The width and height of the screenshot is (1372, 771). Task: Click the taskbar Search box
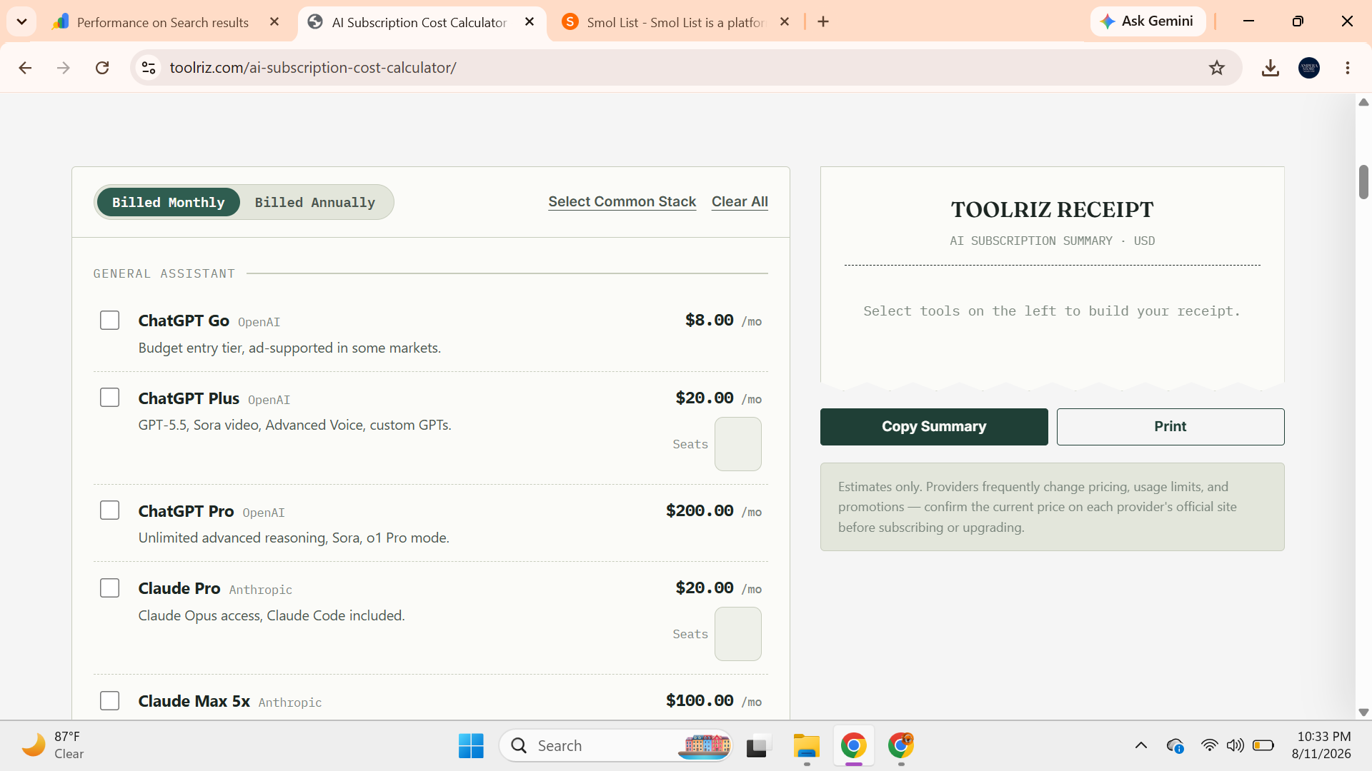click(x=616, y=746)
